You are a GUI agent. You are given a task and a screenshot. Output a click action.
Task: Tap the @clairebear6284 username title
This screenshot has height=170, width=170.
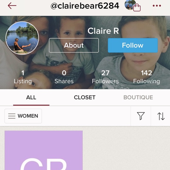85,6
